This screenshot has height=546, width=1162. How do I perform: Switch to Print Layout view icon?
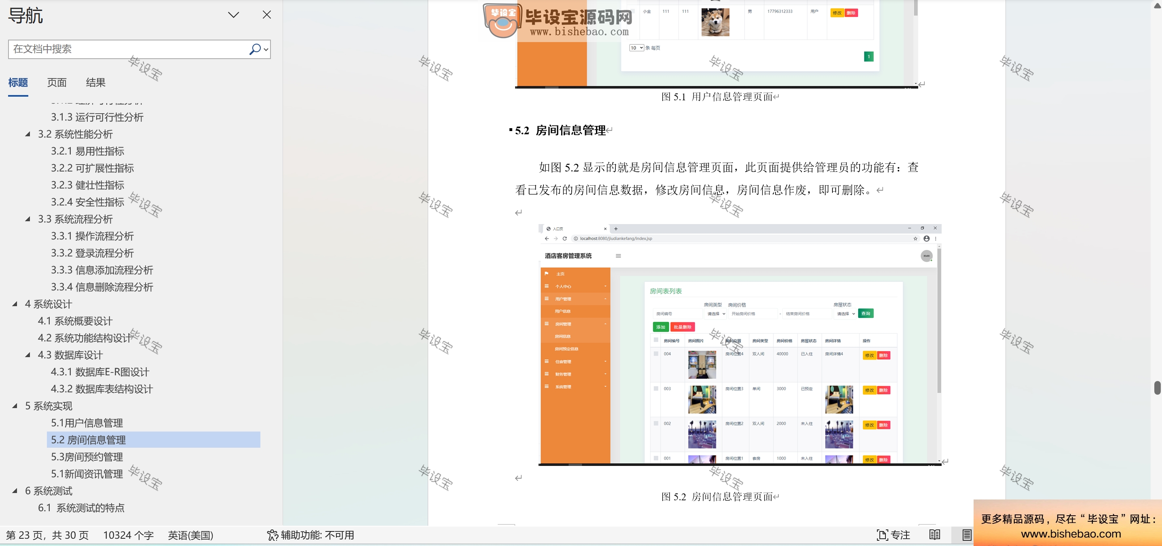pos(967,535)
